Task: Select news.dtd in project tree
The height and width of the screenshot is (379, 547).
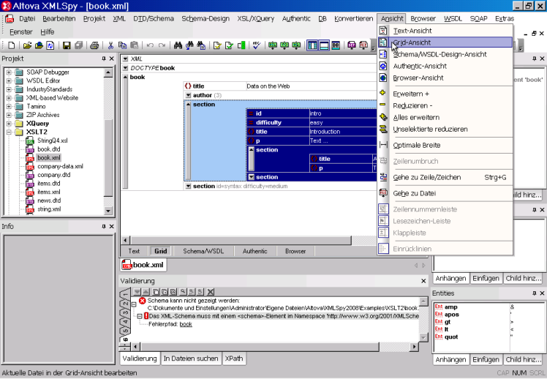Action: click(x=49, y=200)
